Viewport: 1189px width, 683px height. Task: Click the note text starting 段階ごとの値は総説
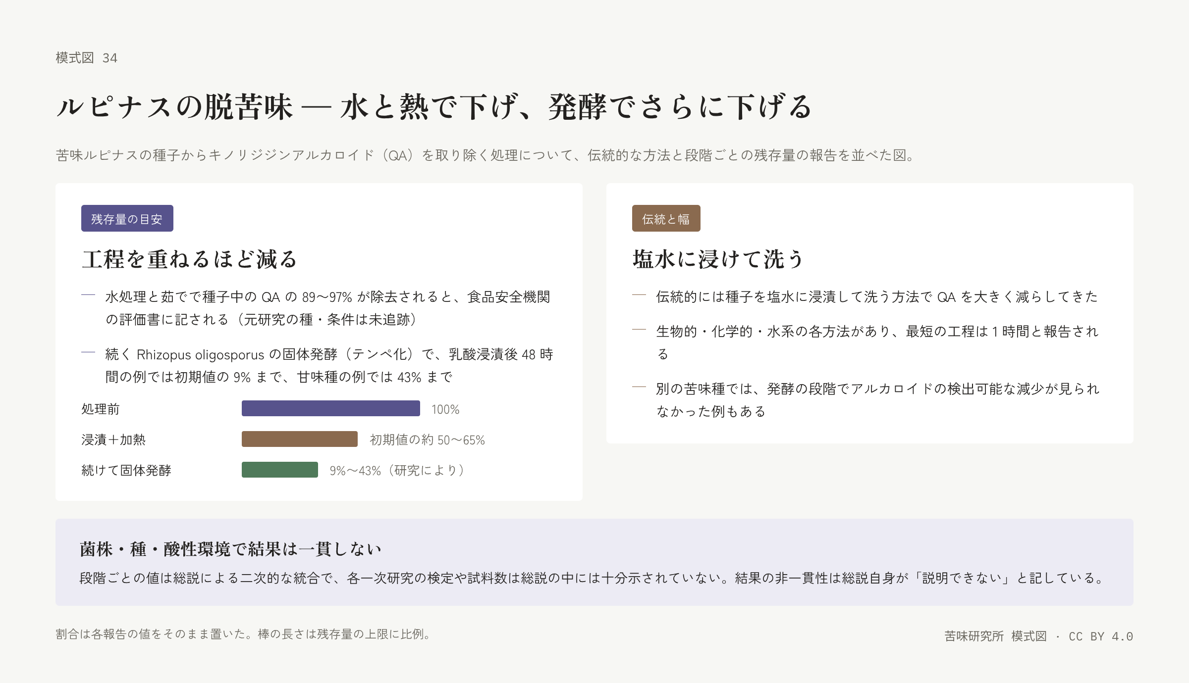click(593, 578)
